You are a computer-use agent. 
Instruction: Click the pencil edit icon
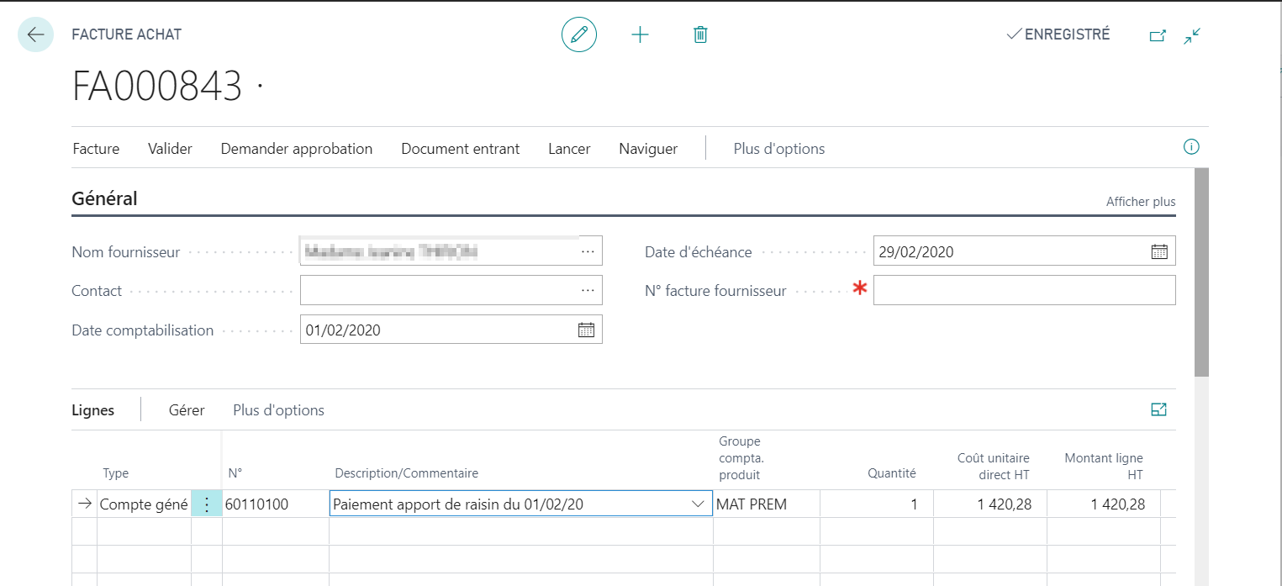click(x=579, y=34)
